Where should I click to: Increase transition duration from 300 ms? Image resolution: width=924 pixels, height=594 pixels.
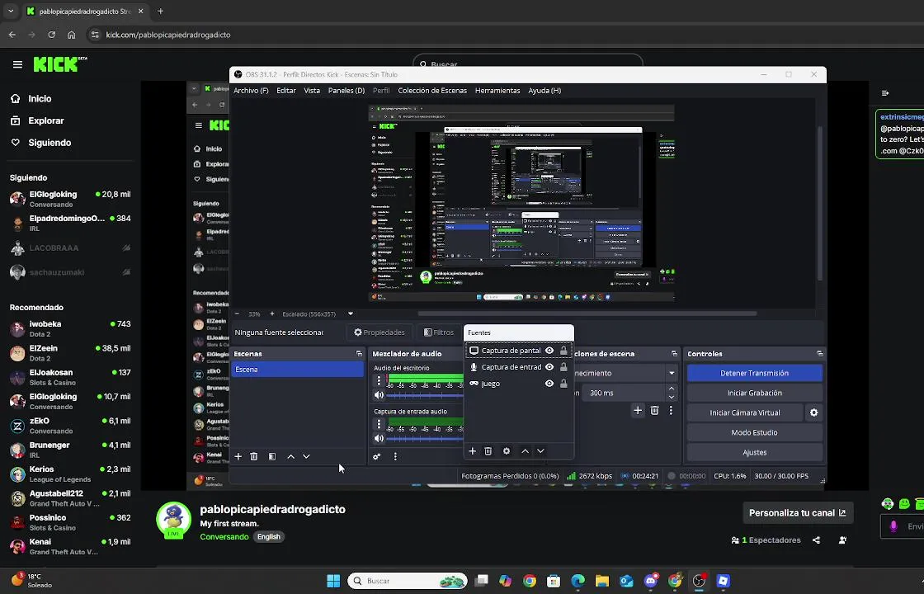click(x=672, y=389)
